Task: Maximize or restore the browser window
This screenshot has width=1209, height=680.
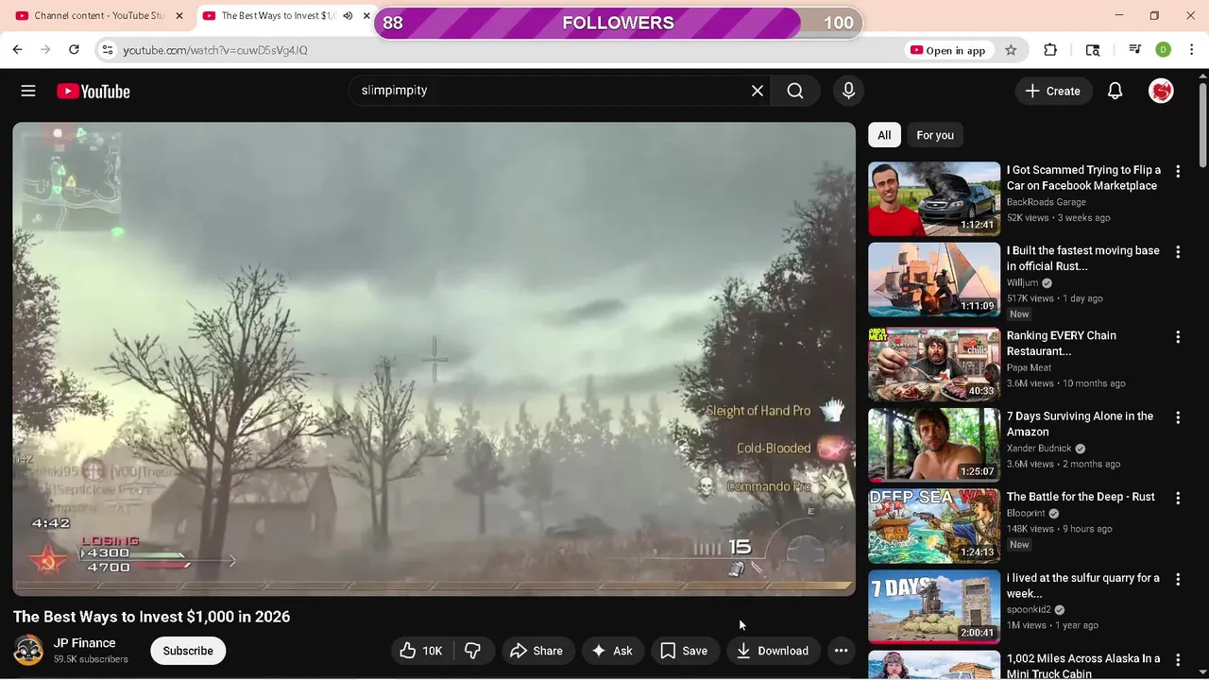Action: pyautogui.click(x=1154, y=16)
